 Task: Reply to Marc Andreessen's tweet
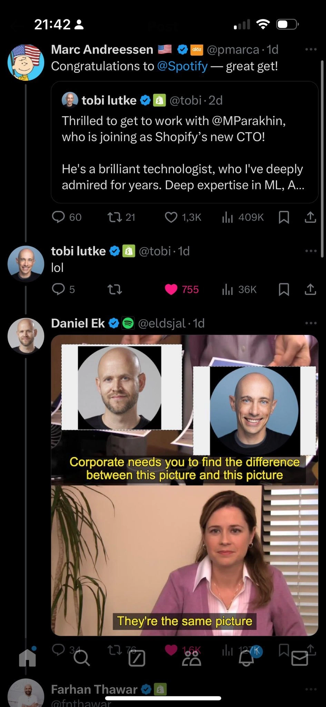pyautogui.click(x=58, y=217)
